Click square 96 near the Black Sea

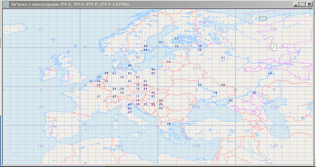pyautogui.click(x=231, y=100)
